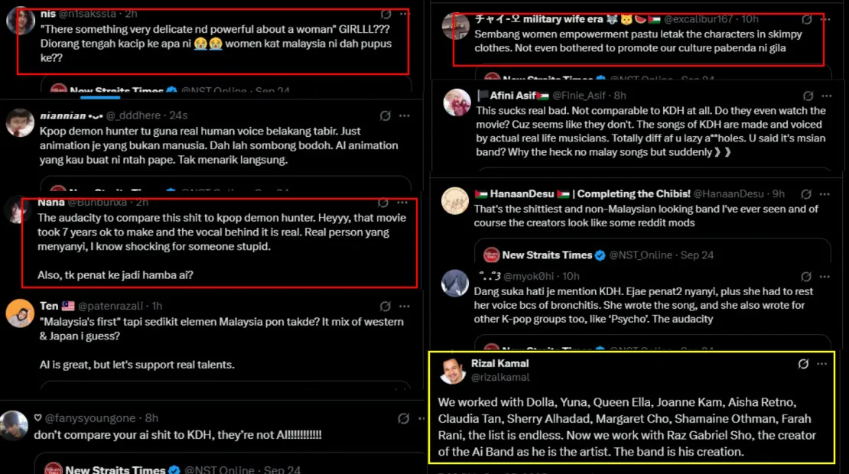Screen dimensions: 849x474
Task: Click Grok icon on myok0hi's tweet
Action: pos(806,276)
